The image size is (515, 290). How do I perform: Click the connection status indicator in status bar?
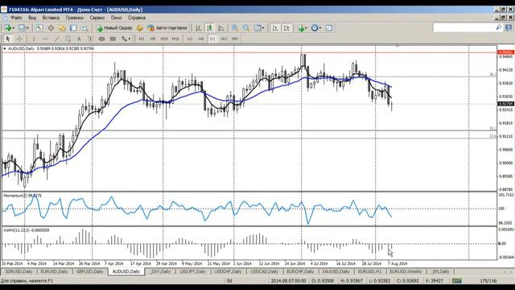(x=456, y=281)
